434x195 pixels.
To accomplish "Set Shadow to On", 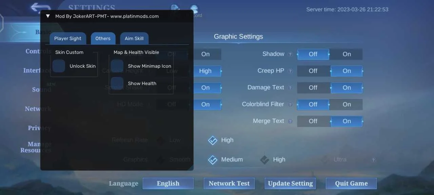I will [347, 54].
